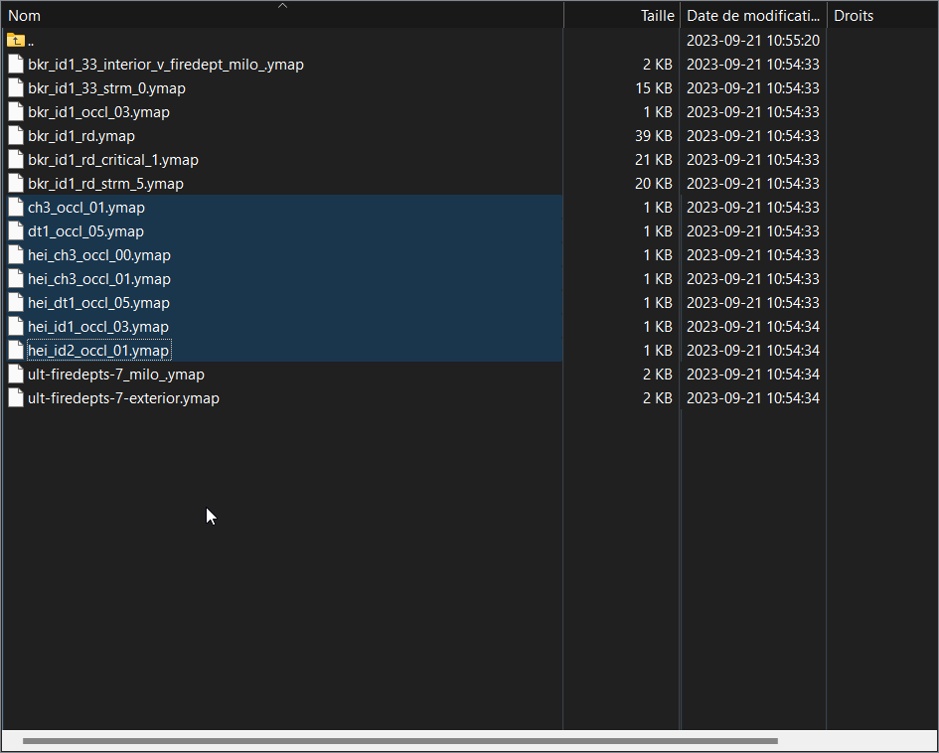Select the ult-firedepts-7_milo_.ymap file
Viewport: 939px width, 753px height.
116,375
